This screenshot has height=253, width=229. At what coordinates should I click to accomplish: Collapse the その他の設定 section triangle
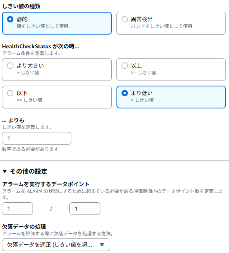click(x=5, y=171)
